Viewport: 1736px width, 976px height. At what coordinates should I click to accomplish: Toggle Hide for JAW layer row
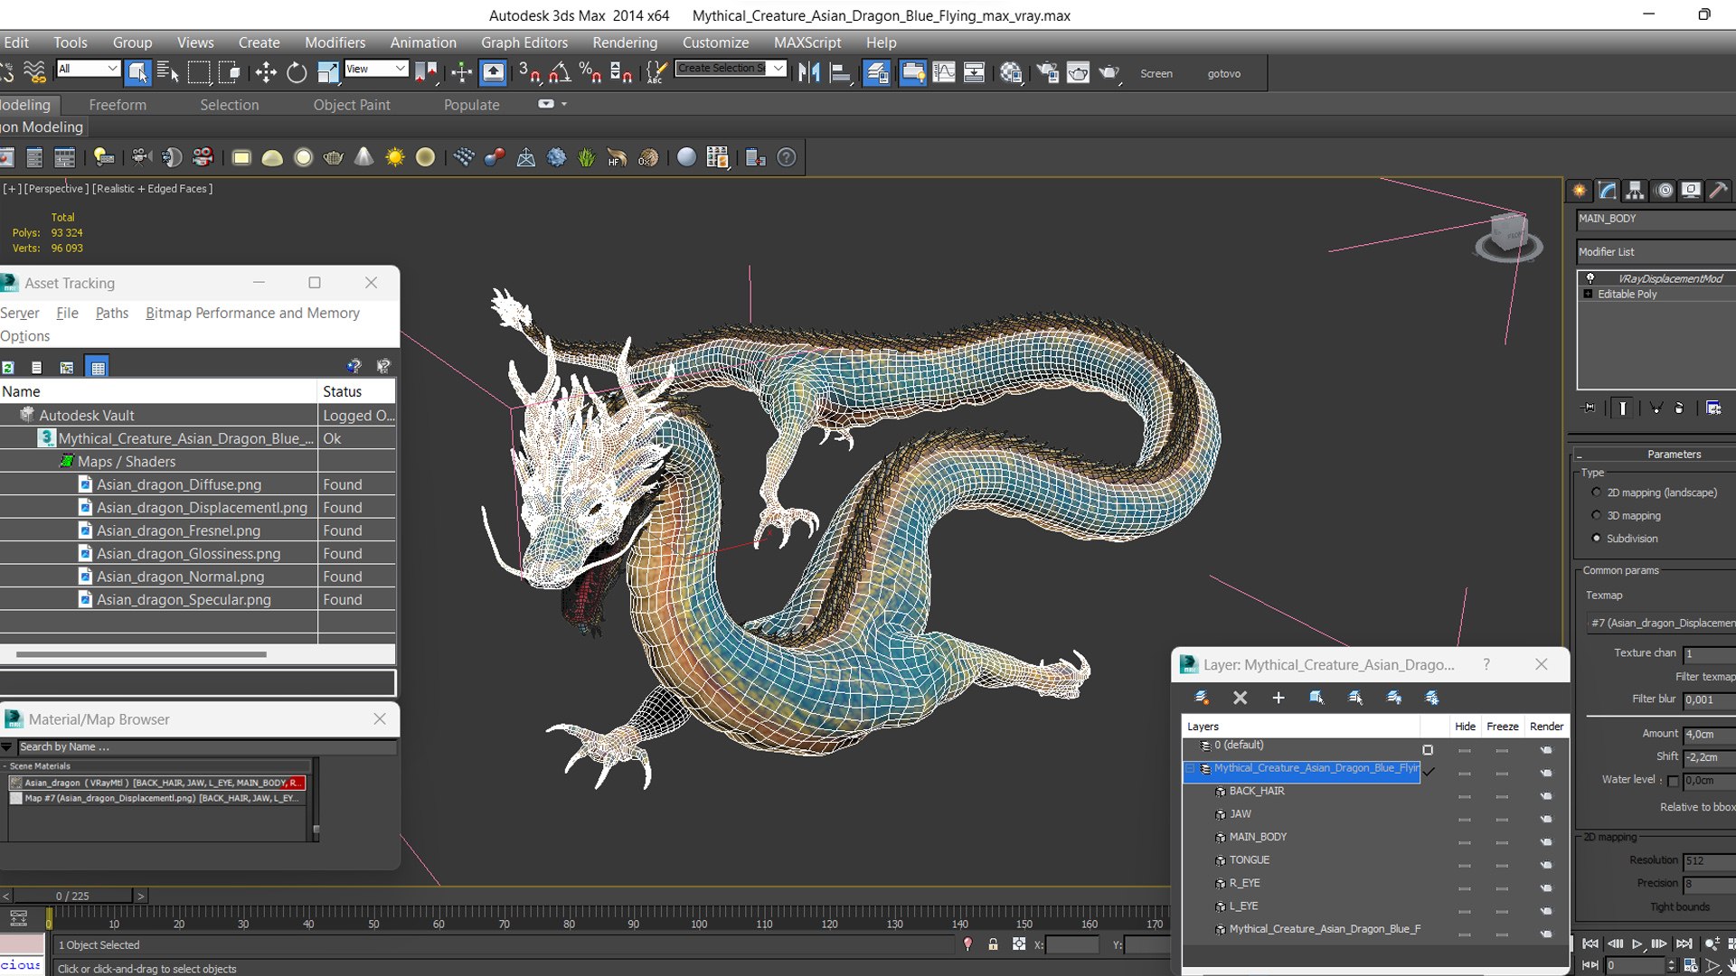click(1464, 820)
